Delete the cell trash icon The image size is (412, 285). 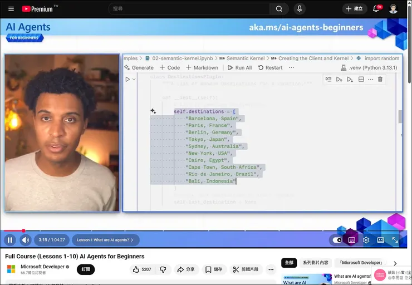(380, 80)
